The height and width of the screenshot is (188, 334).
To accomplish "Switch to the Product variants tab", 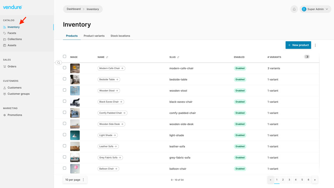I will [x=94, y=36].
